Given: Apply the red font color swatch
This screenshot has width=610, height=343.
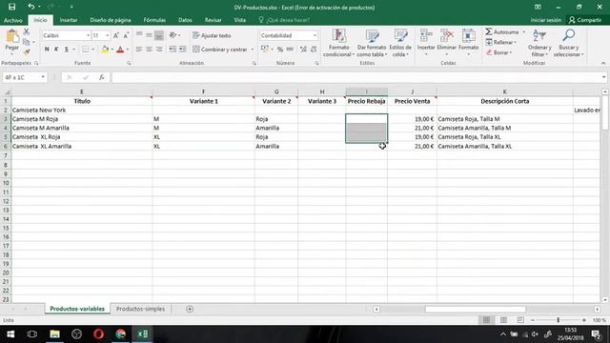Looking at the screenshot, I should point(120,50).
